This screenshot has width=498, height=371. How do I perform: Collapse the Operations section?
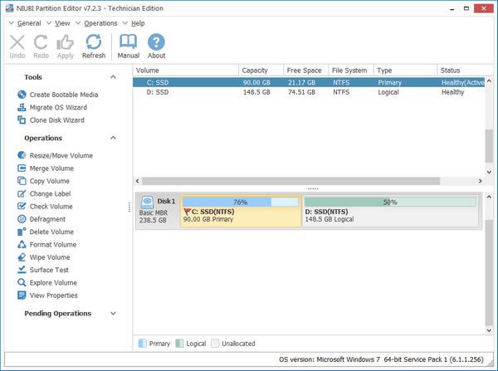click(113, 139)
